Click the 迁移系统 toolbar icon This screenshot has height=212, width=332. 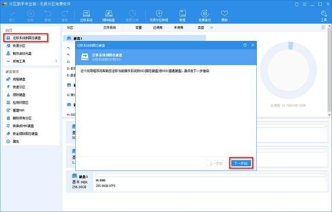86,16
